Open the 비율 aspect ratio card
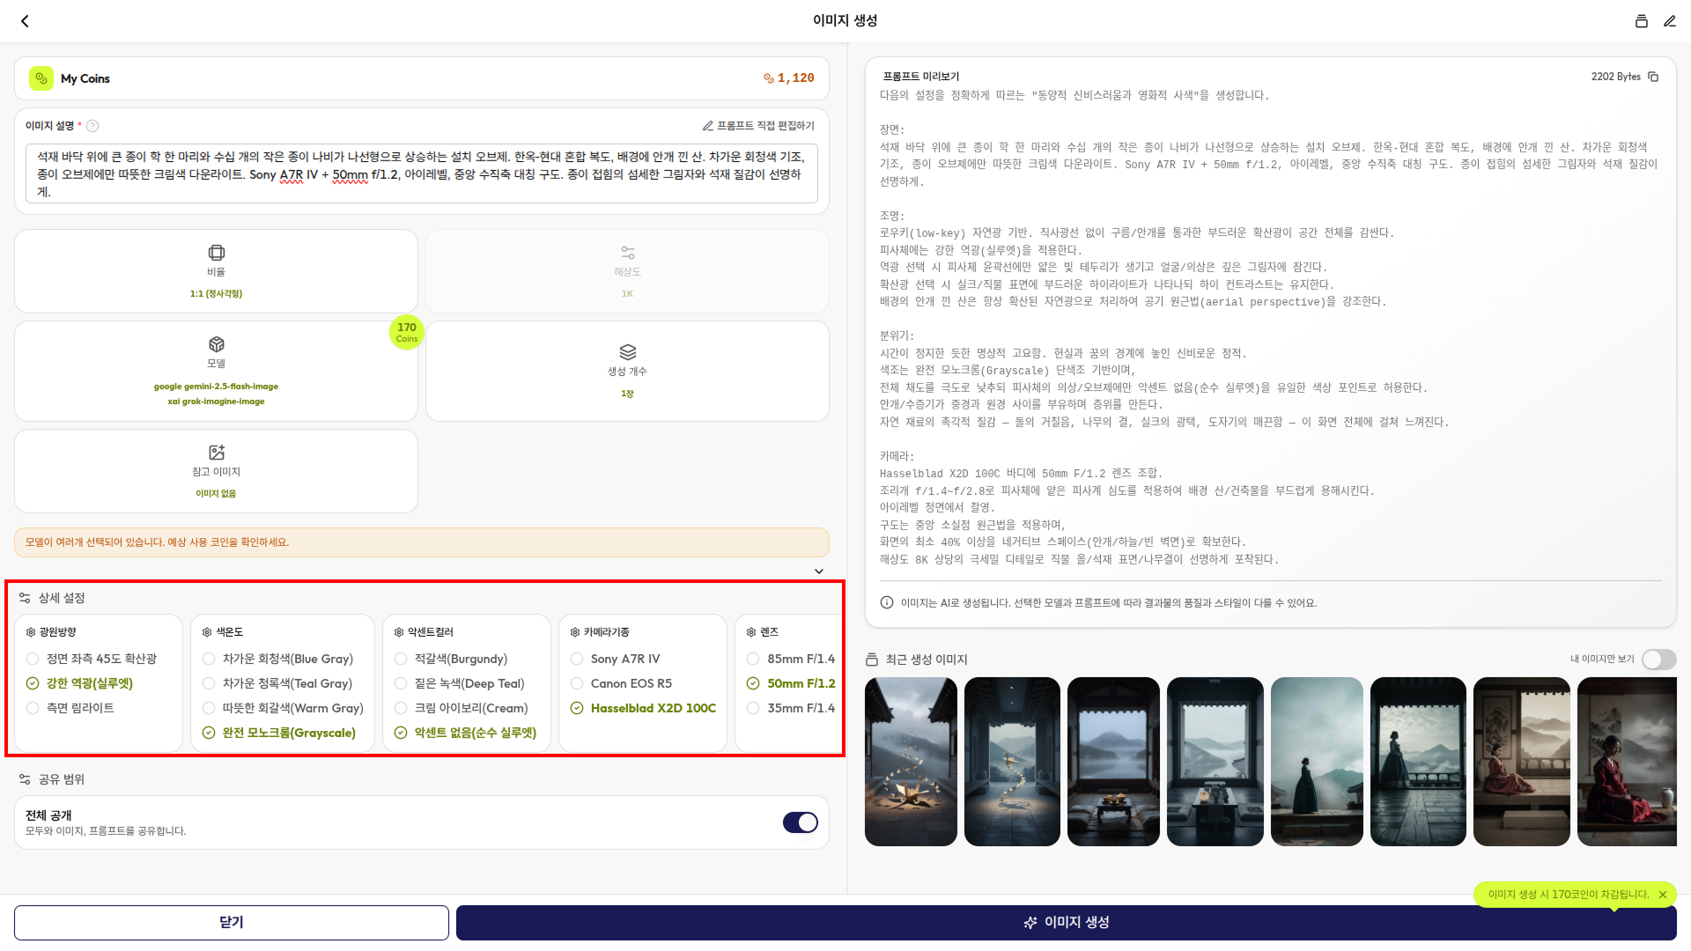 point(216,271)
